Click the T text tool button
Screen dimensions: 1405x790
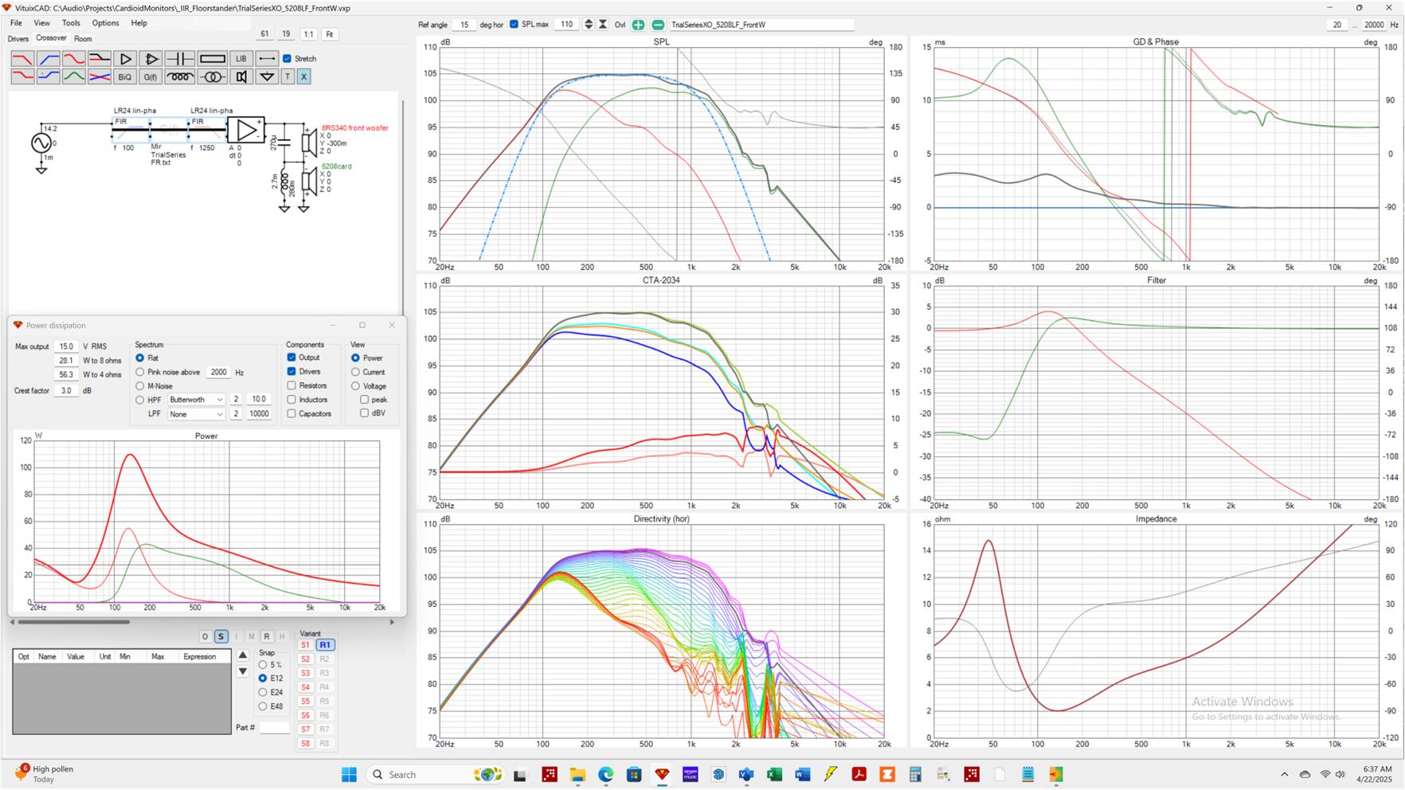point(288,76)
